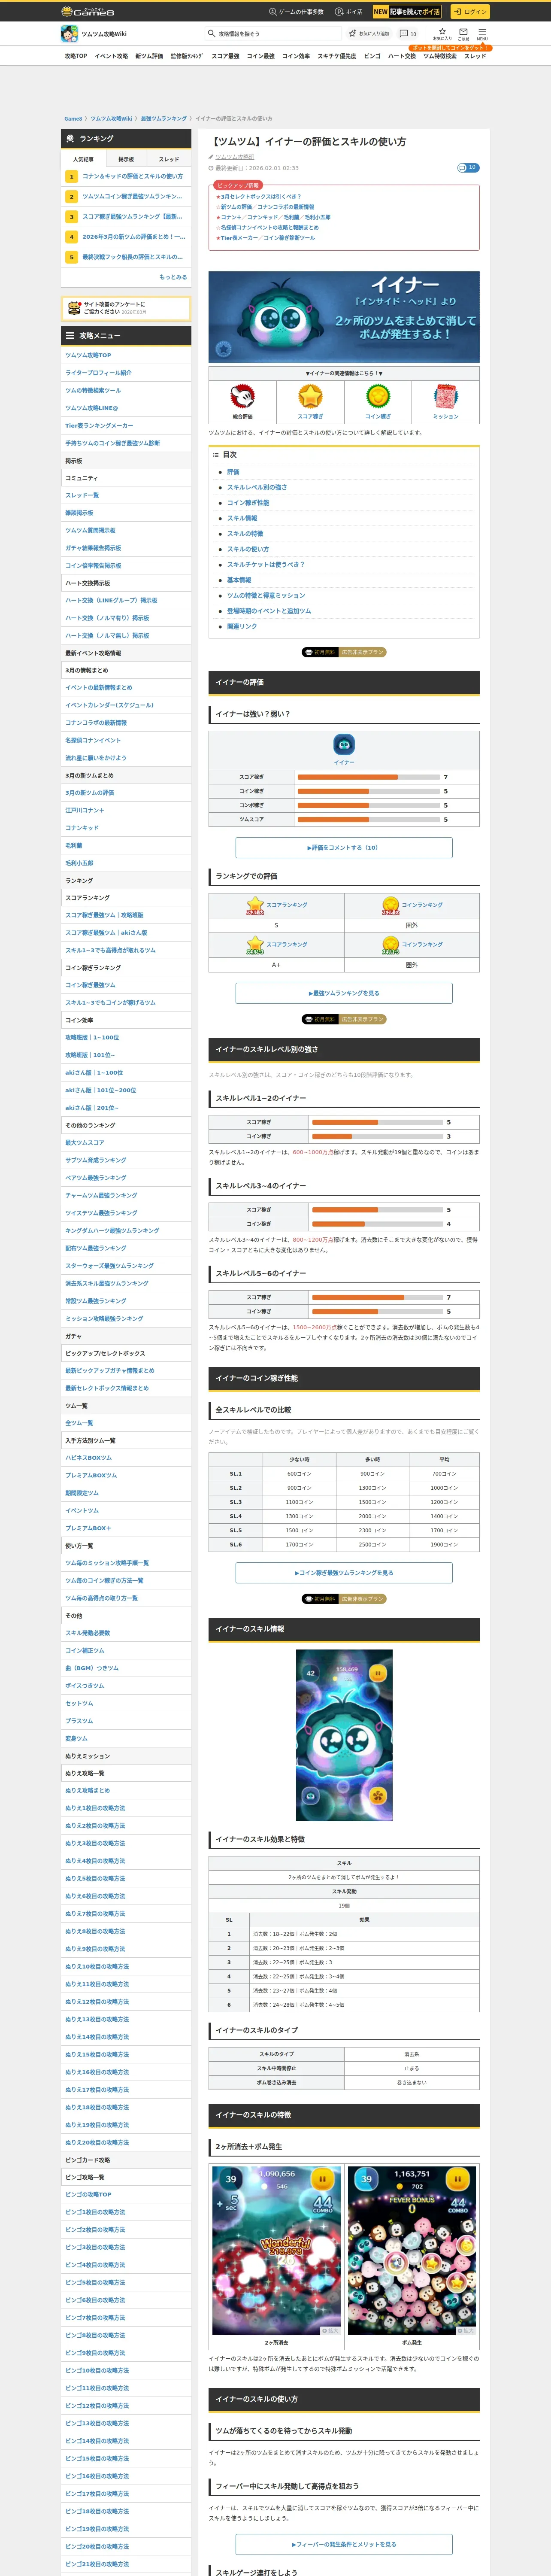The height and width of the screenshot is (2576, 551).
Task: Click the NEW 記事を読んでポイ活 banner
Action: (407, 12)
